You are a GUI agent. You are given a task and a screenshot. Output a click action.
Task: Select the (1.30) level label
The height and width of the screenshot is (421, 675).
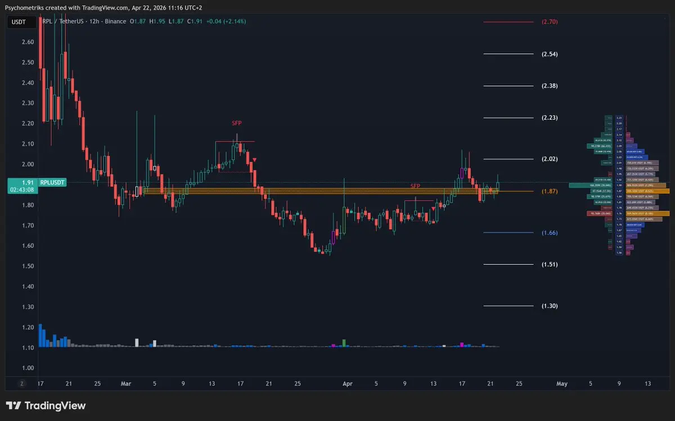(550, 306)
